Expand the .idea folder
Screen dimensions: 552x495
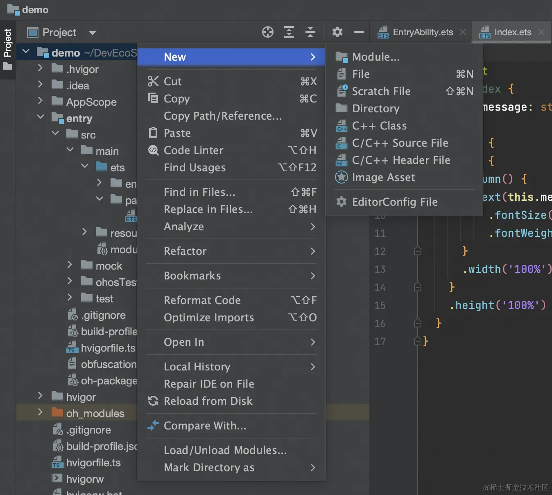click(x=40, y=84)
